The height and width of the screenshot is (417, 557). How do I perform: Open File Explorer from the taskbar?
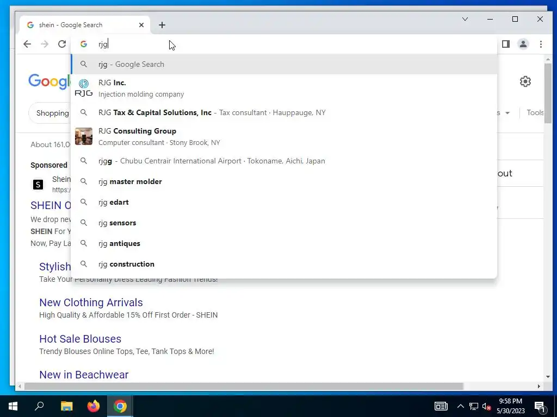pos(66,406)
